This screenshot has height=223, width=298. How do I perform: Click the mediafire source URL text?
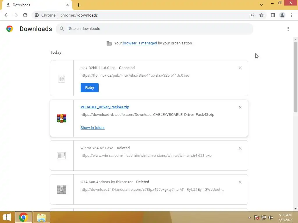coord(152,189)
